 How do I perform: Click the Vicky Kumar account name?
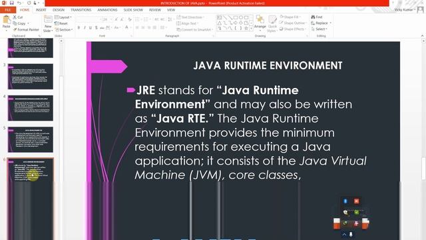click(x=403, y=10)
